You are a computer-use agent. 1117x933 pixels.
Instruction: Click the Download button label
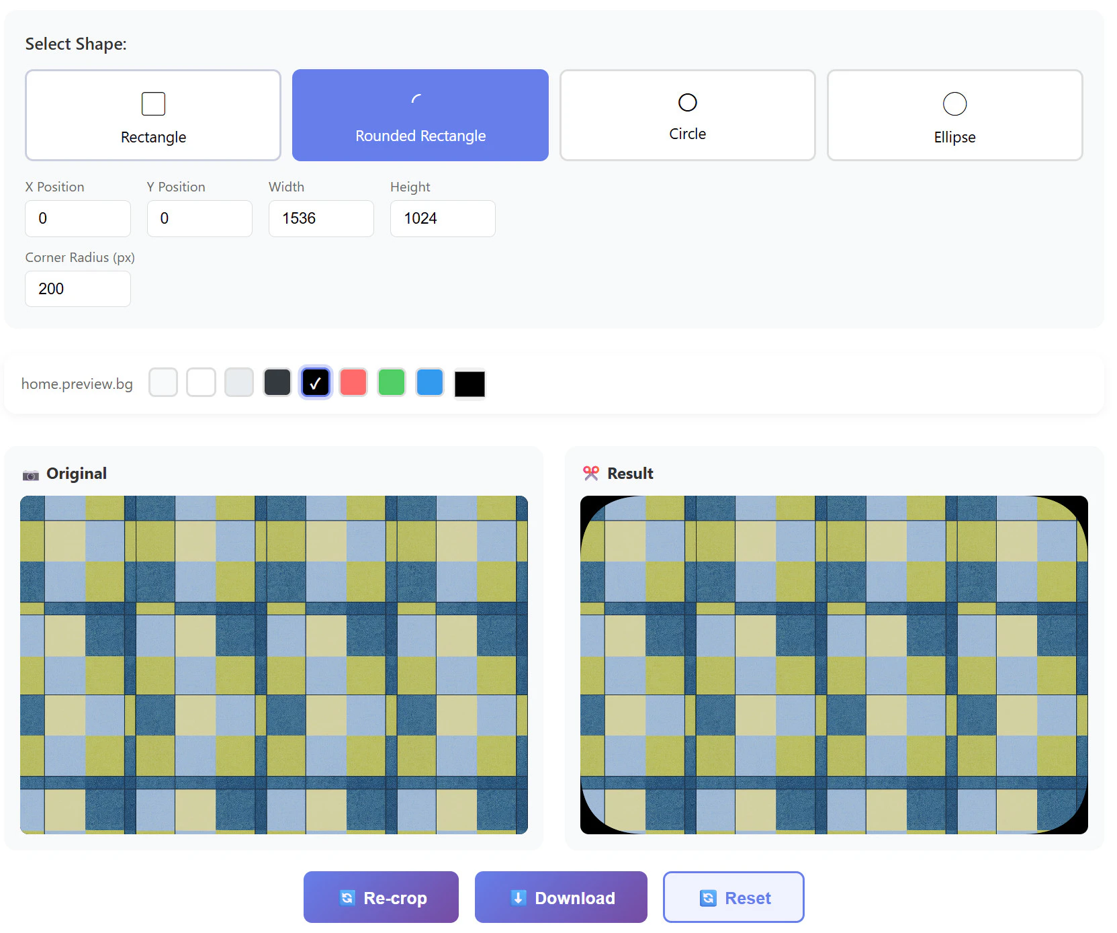(575, 898)
